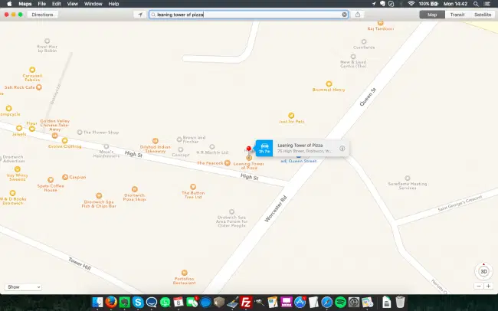Screen dimensions: 498x311
Task: Open the Window menu
Action: pos(93,4)
